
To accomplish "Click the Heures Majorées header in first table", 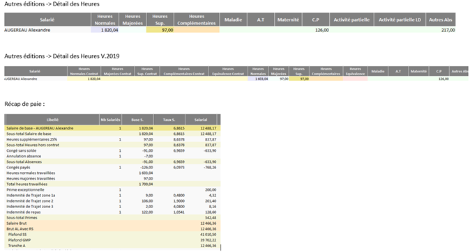I will [x=132, y=19].
